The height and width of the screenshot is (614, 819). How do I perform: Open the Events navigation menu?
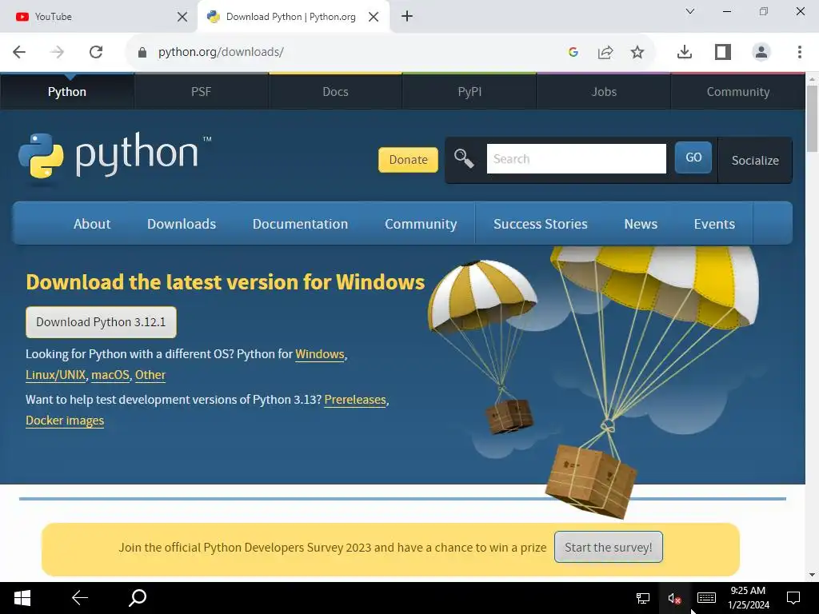[714, 224]
